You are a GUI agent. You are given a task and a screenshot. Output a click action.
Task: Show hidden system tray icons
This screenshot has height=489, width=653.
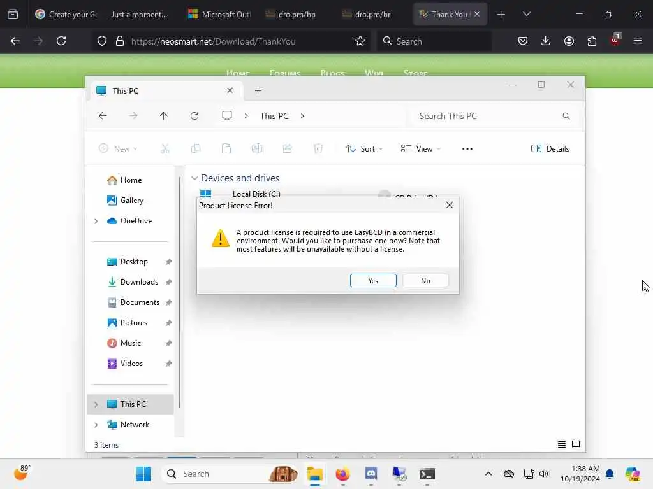488,474
